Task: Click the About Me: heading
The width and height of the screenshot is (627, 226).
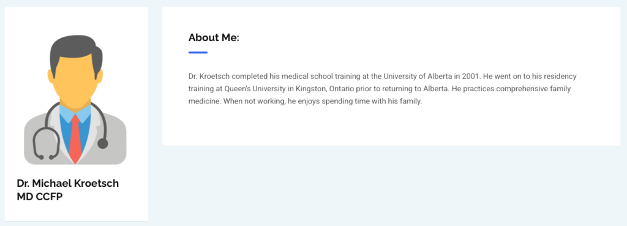Action: pos(214,38)
